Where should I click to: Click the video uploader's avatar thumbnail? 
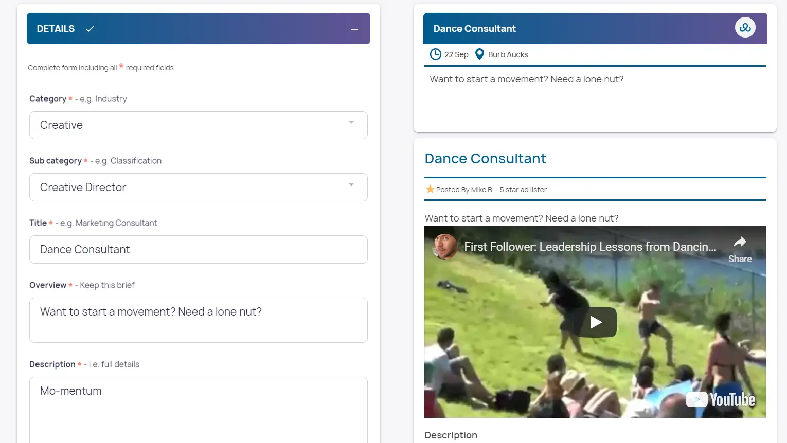[x=444, y=247]
